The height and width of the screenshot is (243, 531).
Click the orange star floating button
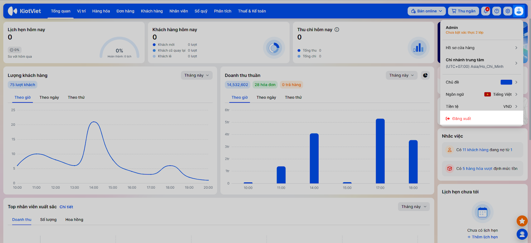point(522,221)
